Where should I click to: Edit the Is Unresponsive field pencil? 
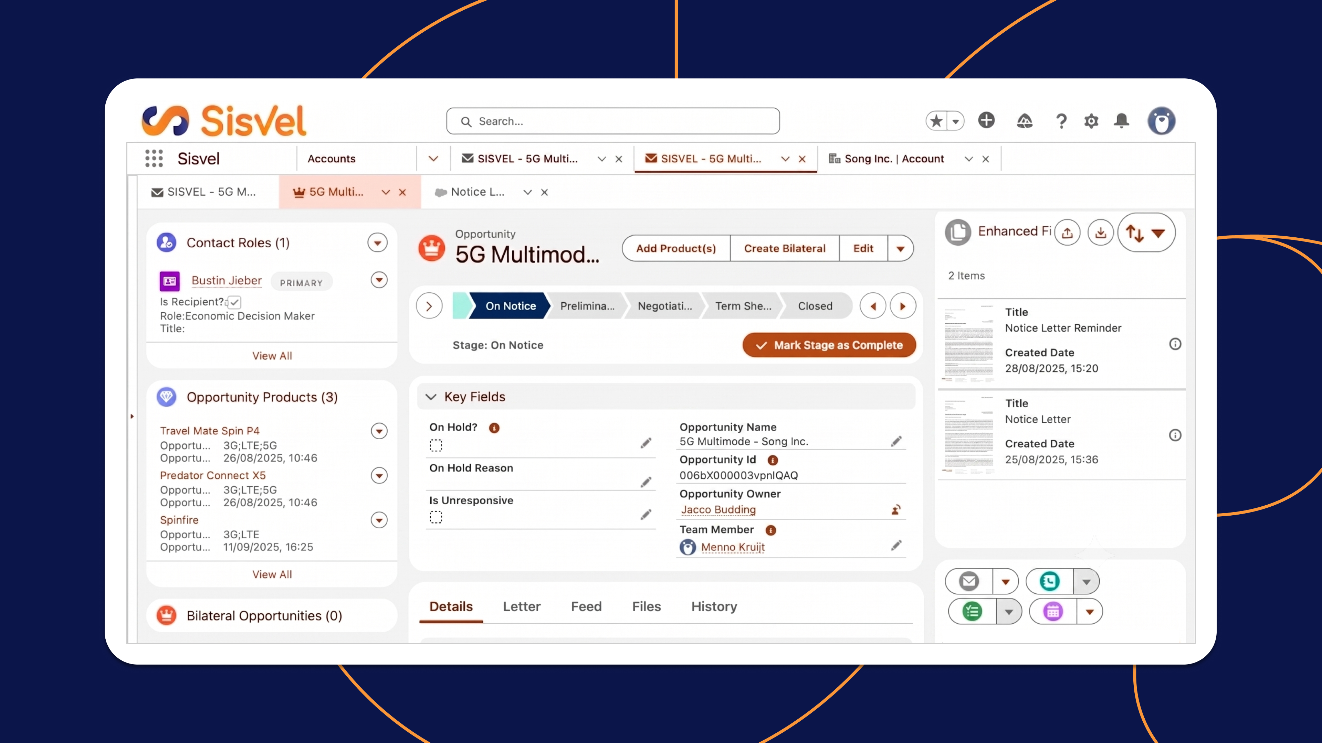point(646,514)
